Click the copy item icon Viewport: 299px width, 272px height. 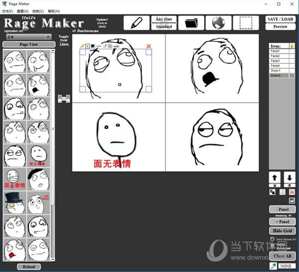(x=272, y=192)
